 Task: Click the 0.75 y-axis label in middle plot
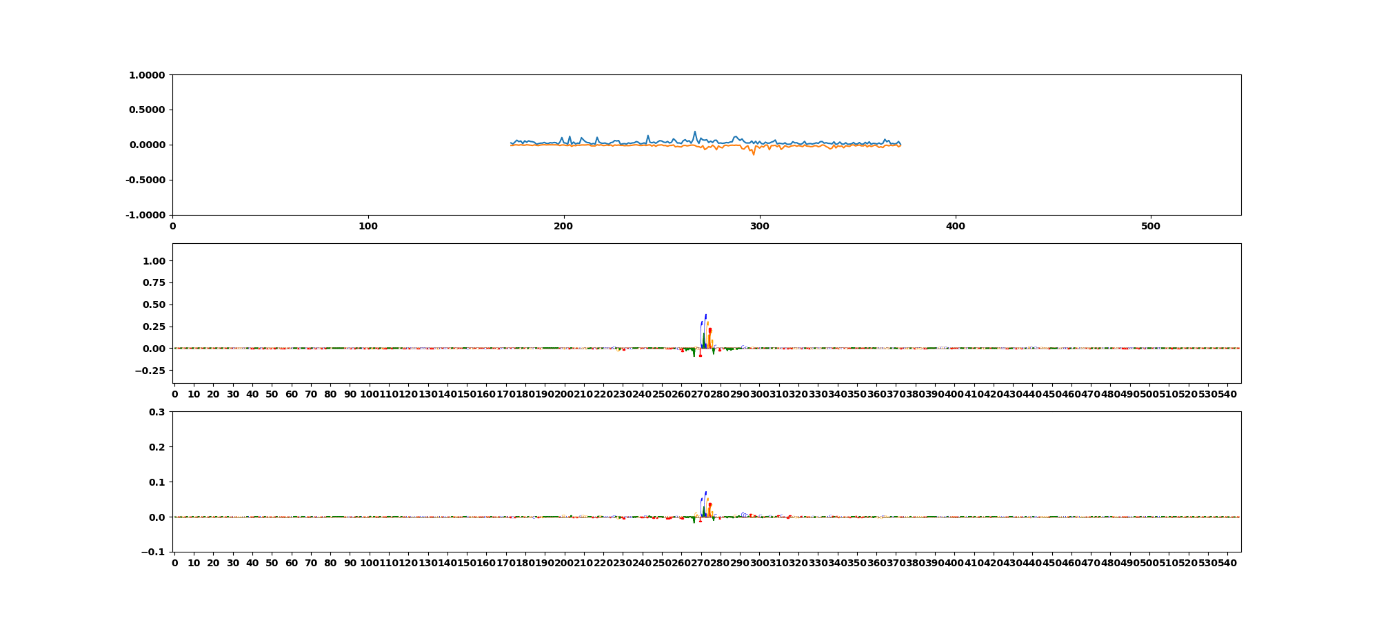[154, 283]
